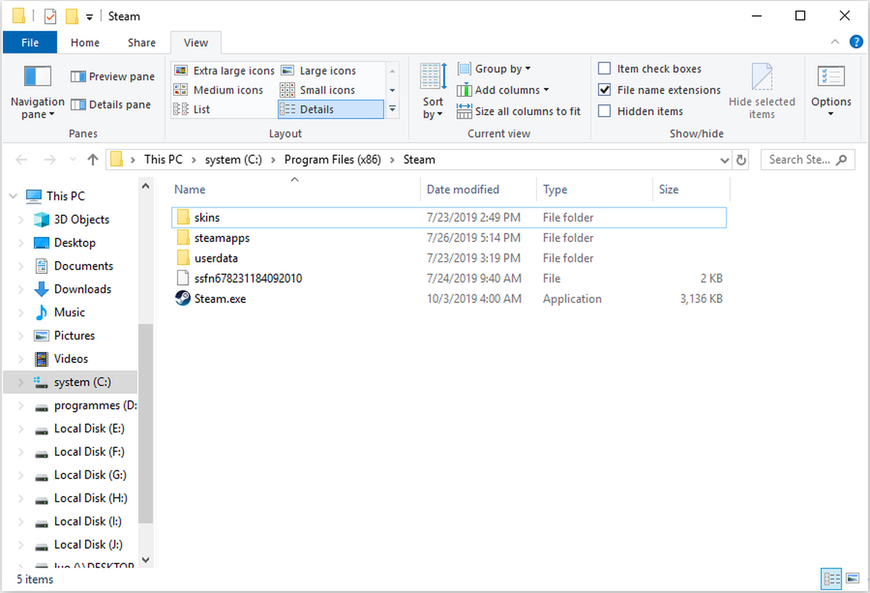
Task: Expand Local Disk (E:) tree node
Action: [21, 428]
